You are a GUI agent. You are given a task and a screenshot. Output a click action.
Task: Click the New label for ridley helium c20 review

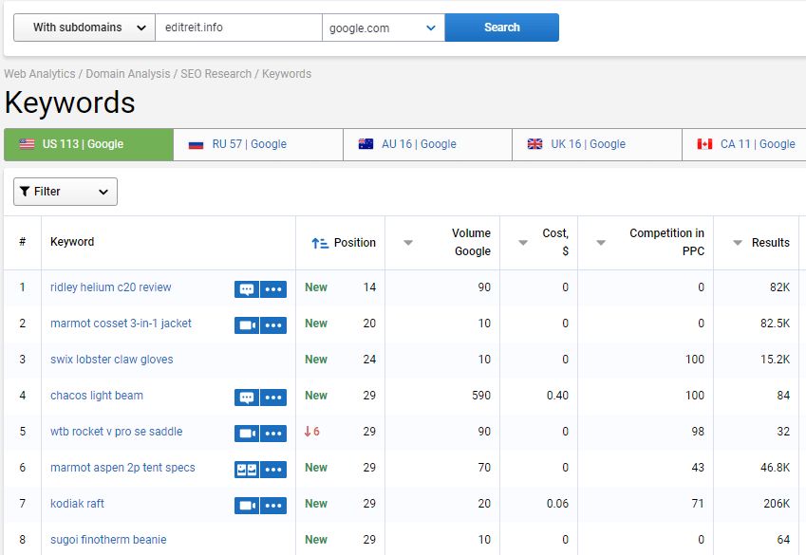pos(316,287)
